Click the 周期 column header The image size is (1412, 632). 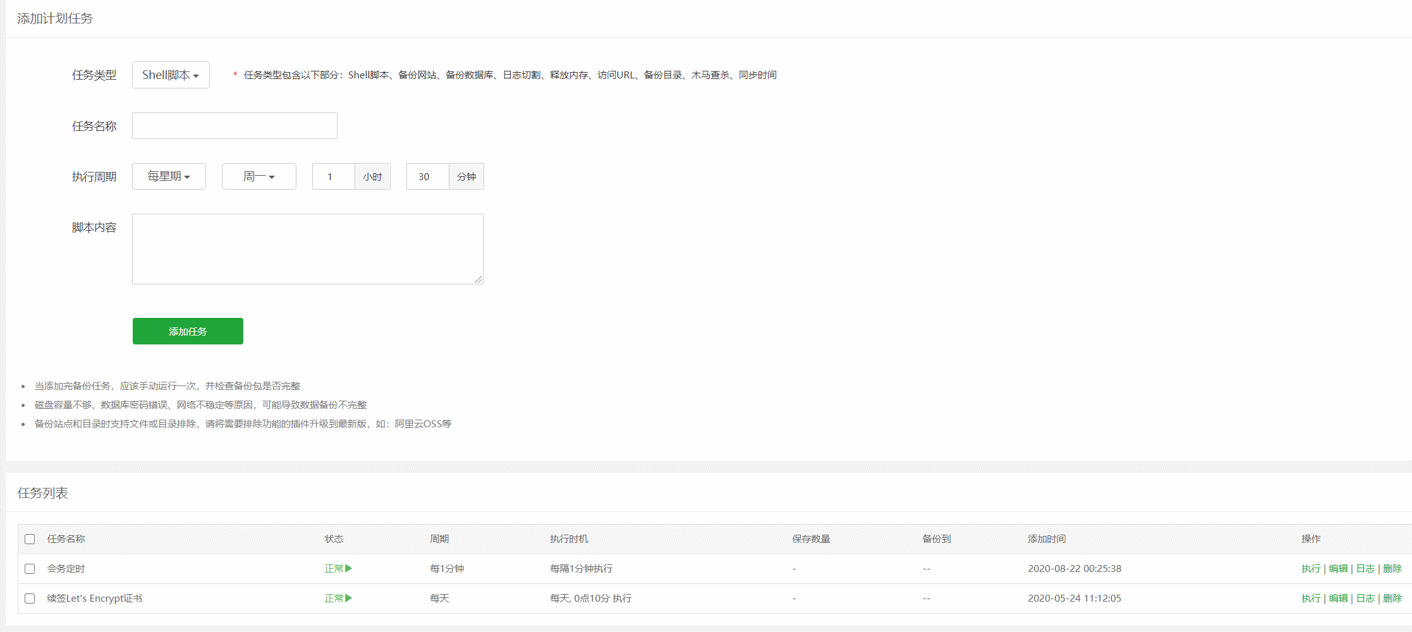coord(439,539)
